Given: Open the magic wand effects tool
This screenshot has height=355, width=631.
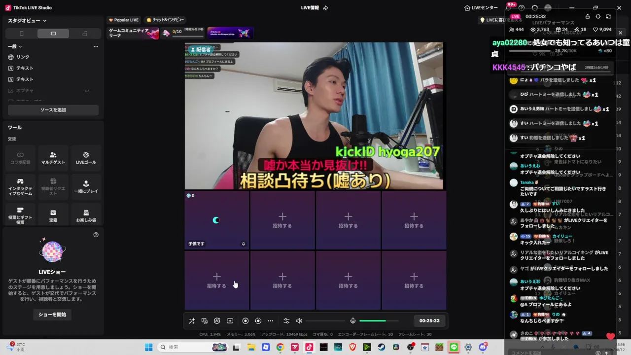Looking at the screenshot, I should click(x=192, y=320).
